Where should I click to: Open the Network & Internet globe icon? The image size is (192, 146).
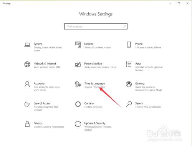coord(27,65)
